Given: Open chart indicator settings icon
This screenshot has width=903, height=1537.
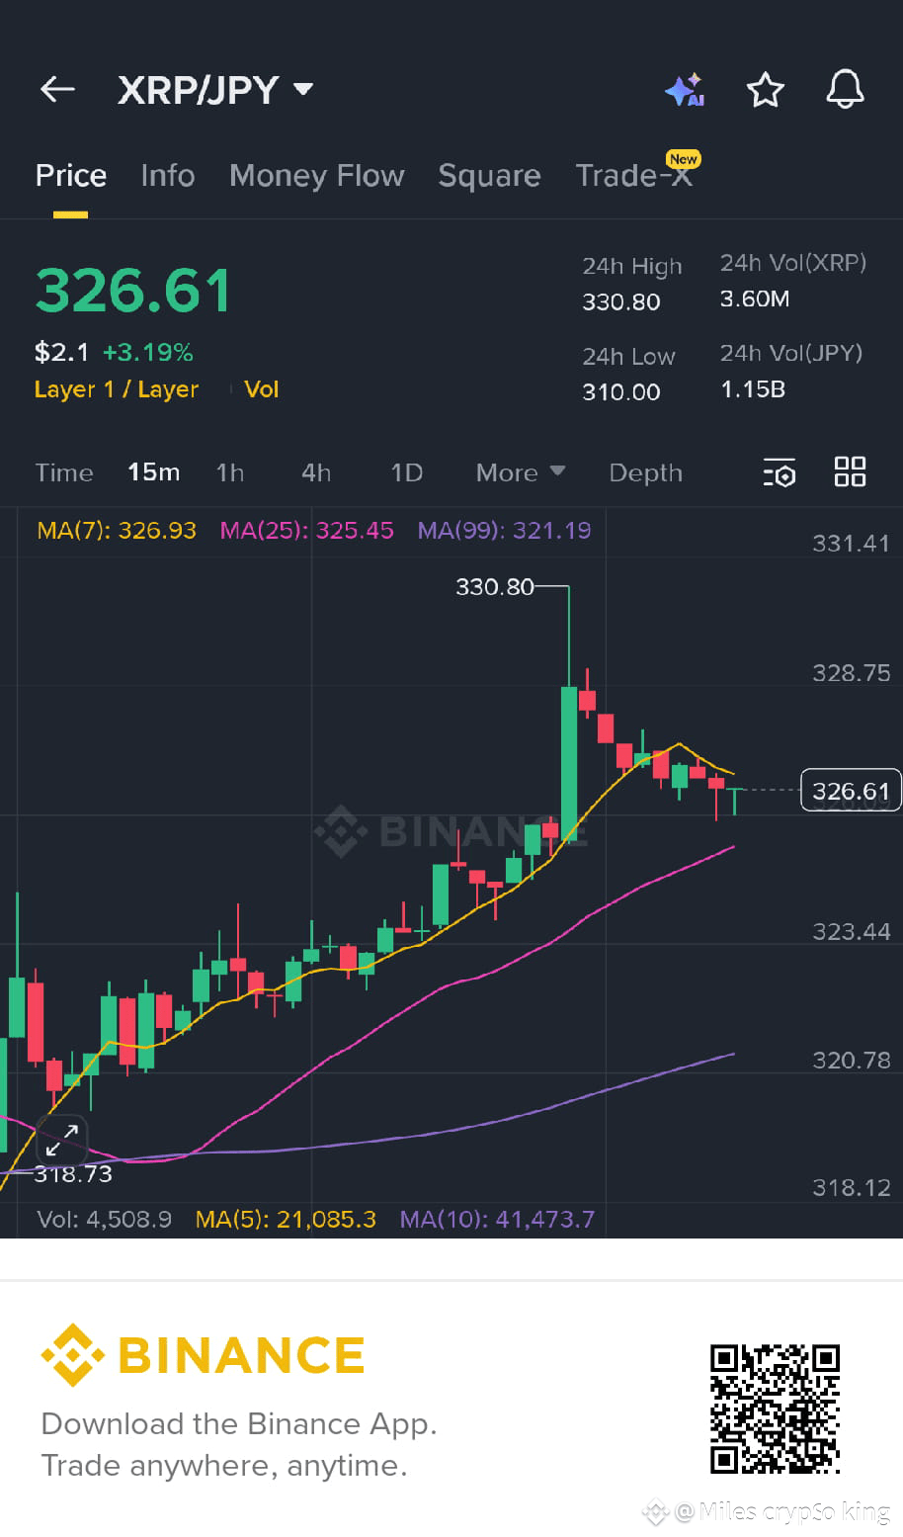Looking at the screenshot, I should click(x=780, y=472).
